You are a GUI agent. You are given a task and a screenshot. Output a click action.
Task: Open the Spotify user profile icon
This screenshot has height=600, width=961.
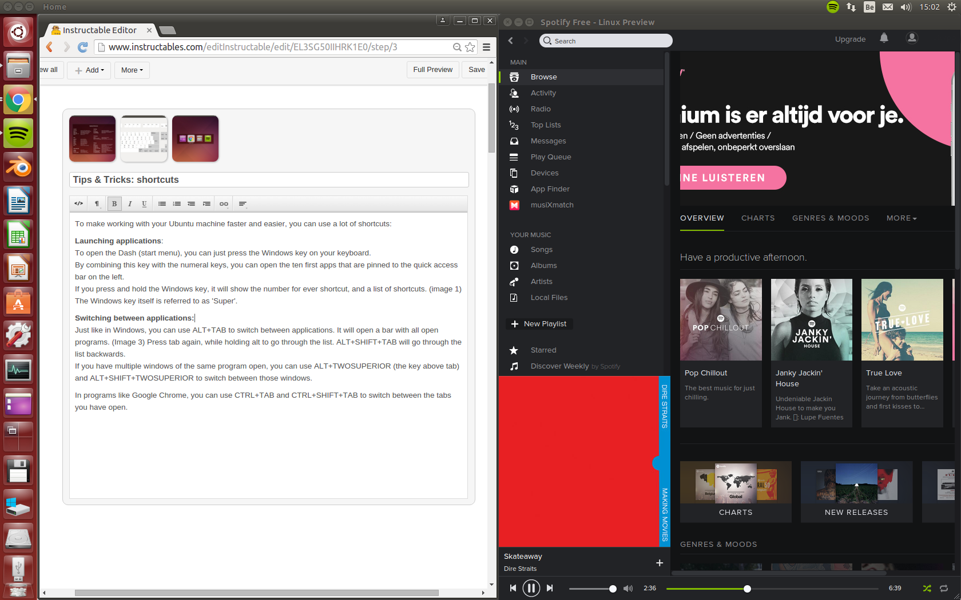tap(912, 38)
